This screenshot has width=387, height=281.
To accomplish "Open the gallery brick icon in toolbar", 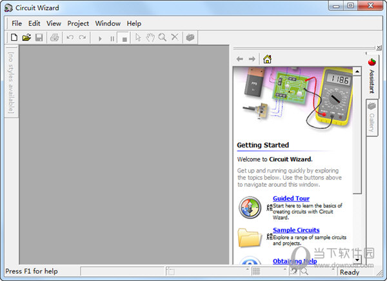I will pyautogui.click(x=190, y=37).
